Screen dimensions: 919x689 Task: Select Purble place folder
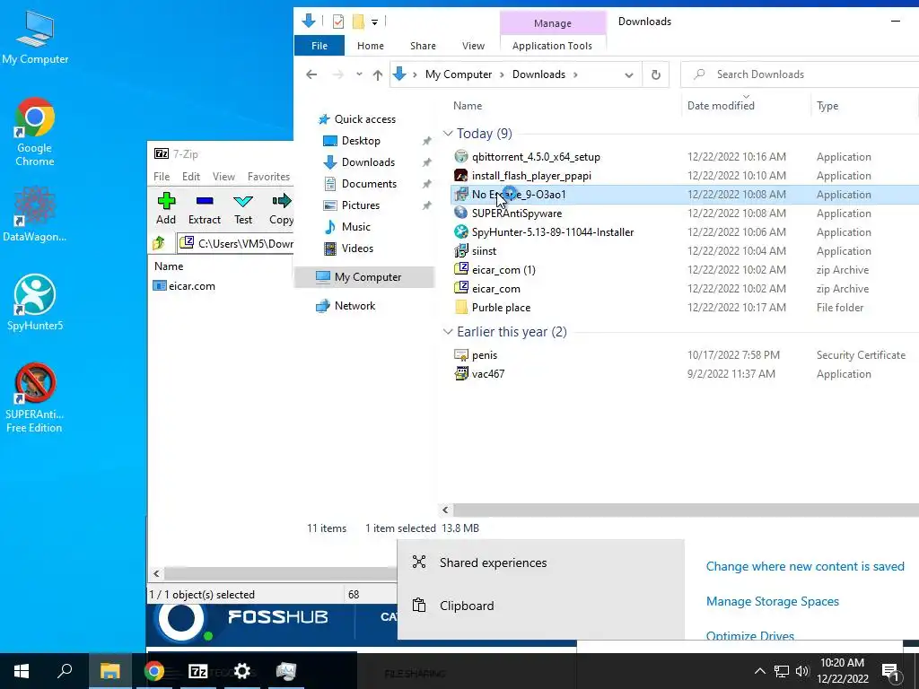pos(501,307)
